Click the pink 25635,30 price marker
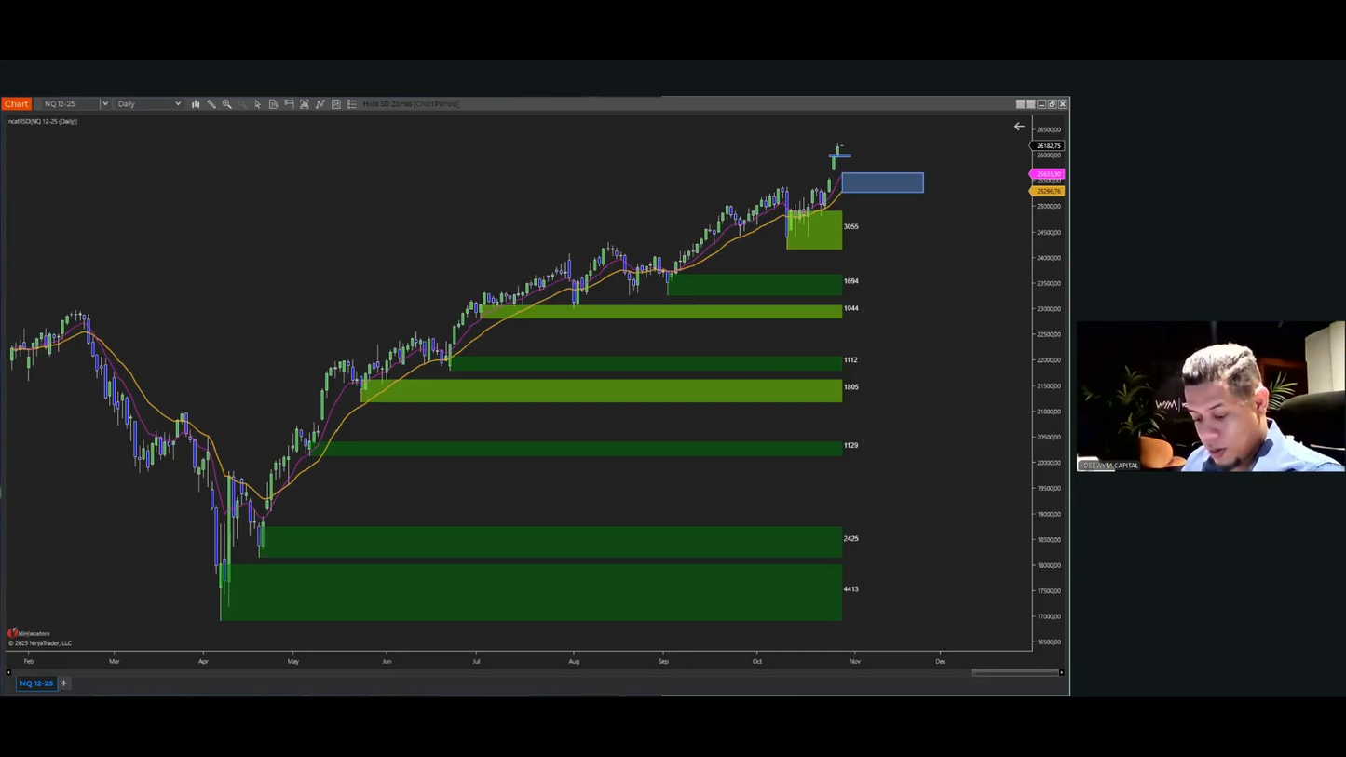The image size is (1346, 757). click(x=1047, y=174)
